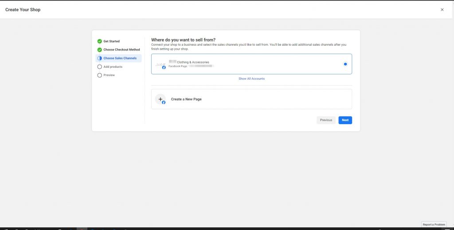454x230 pixels.
Task: Click the plus icon for Create a New Page
Action: click(160, 99)
